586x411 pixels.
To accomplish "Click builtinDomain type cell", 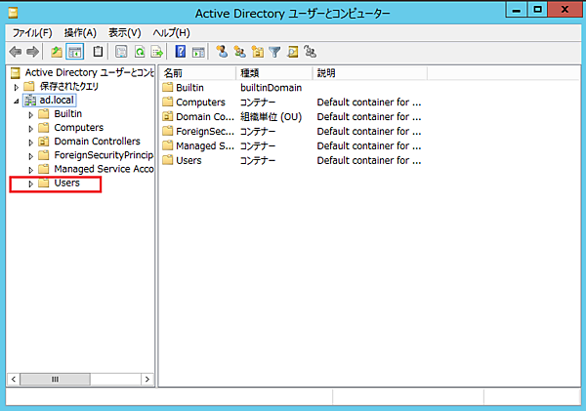I will 271,88.
